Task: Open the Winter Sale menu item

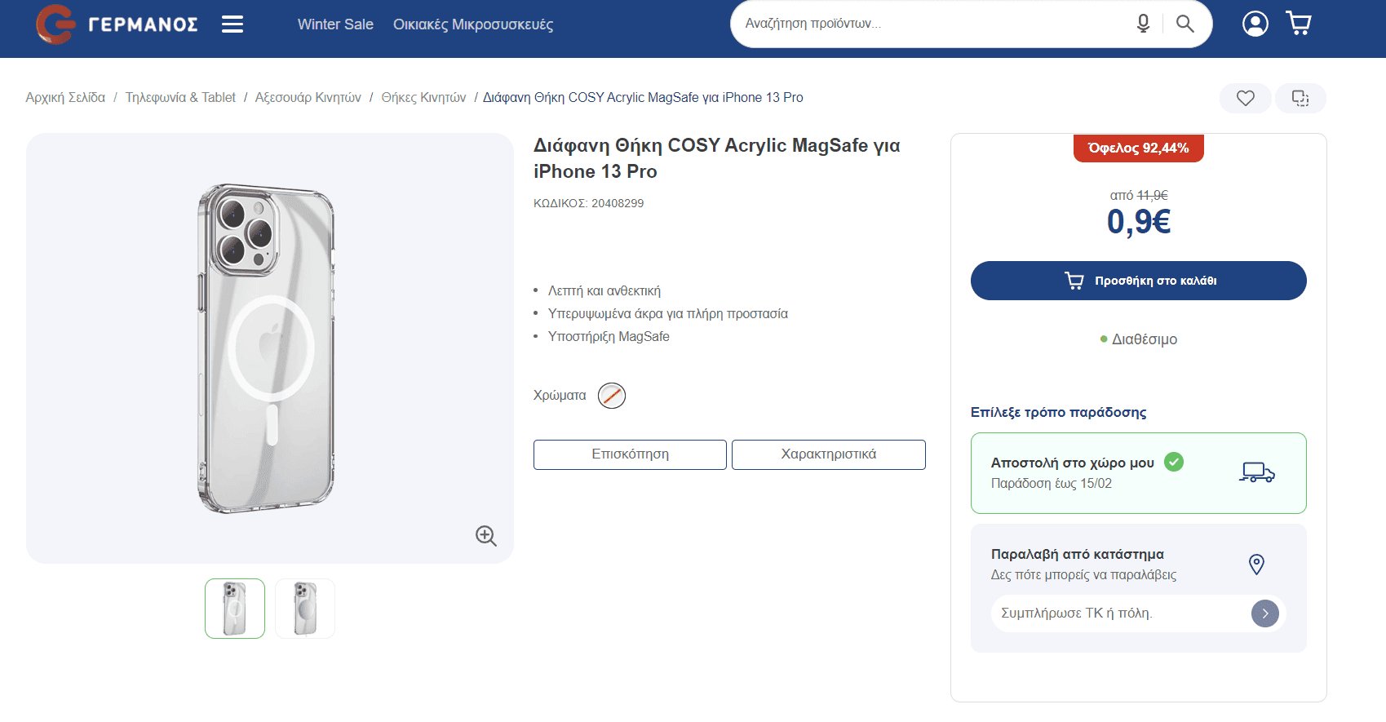Action: [x=335, y=24]
